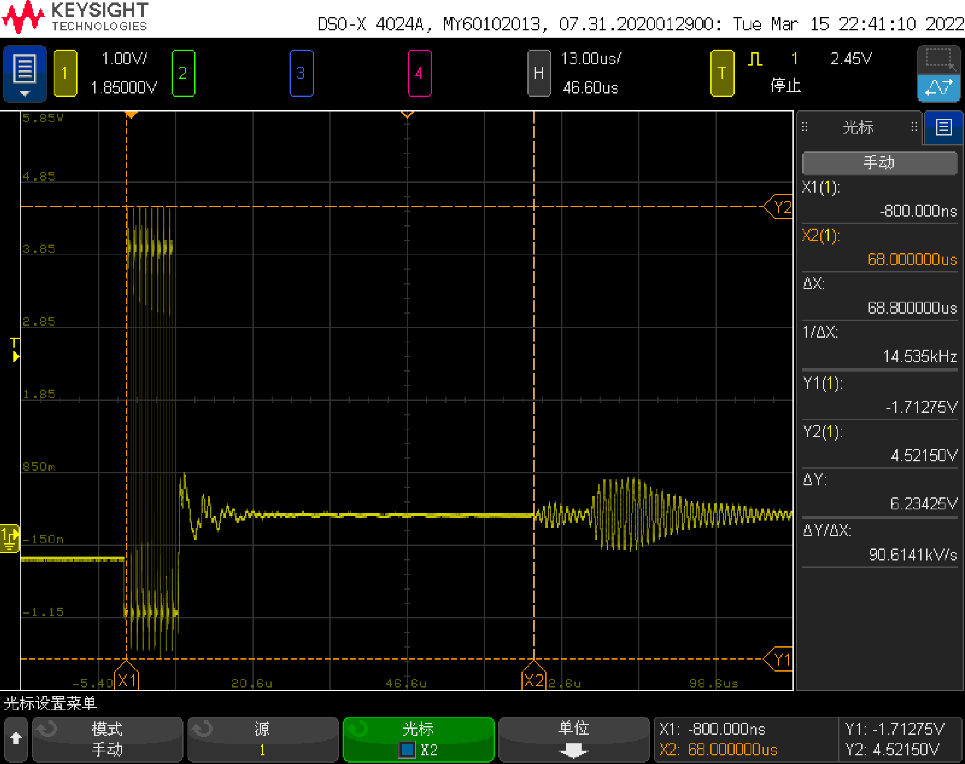The image size is (965, 764).
Task: Turn on channel 4 pink button
Action: [419, 74]
